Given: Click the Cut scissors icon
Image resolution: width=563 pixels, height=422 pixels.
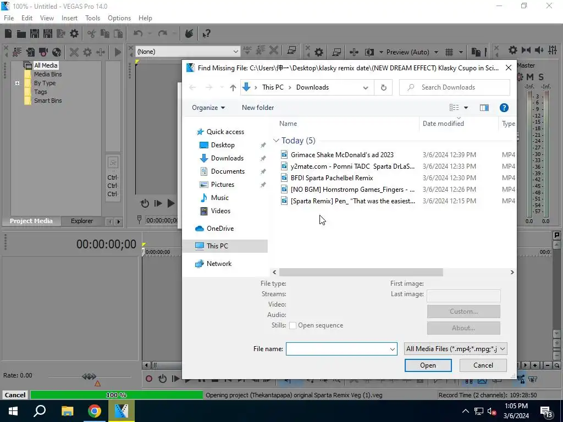Looking at the screenshot, I should (92, 34).
